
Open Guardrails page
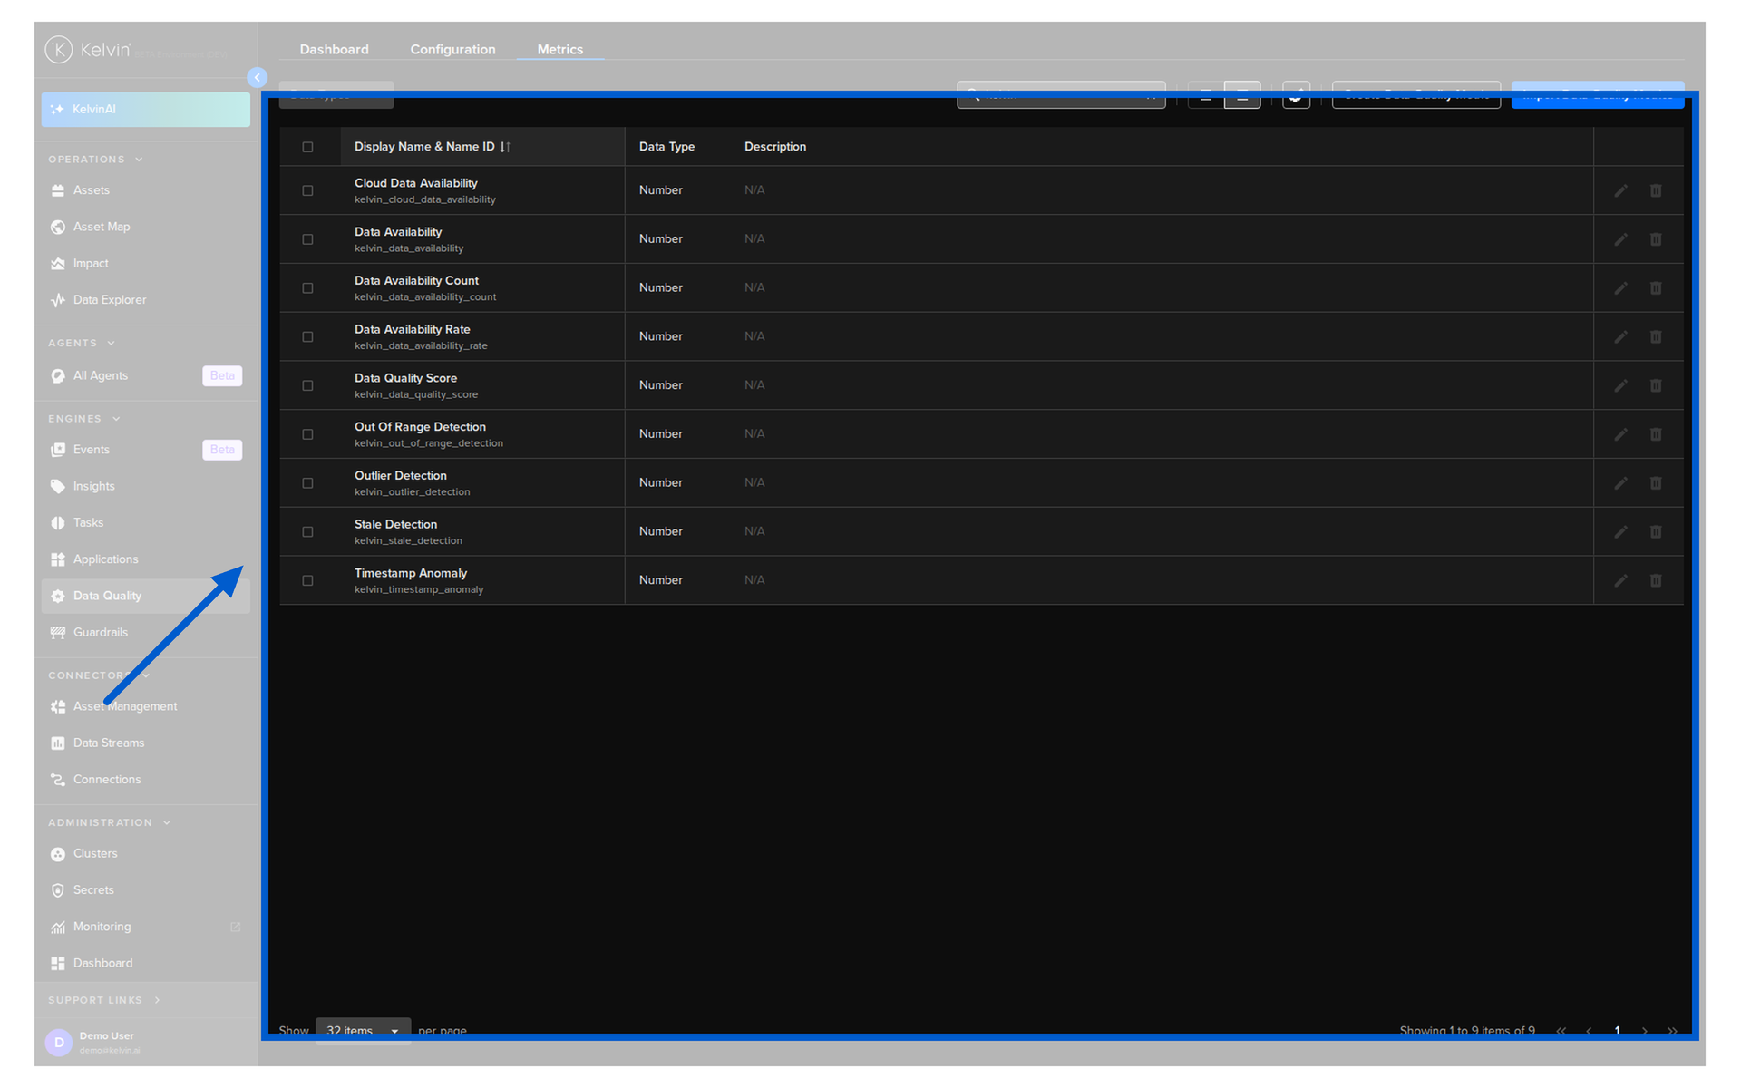[145, 633]
